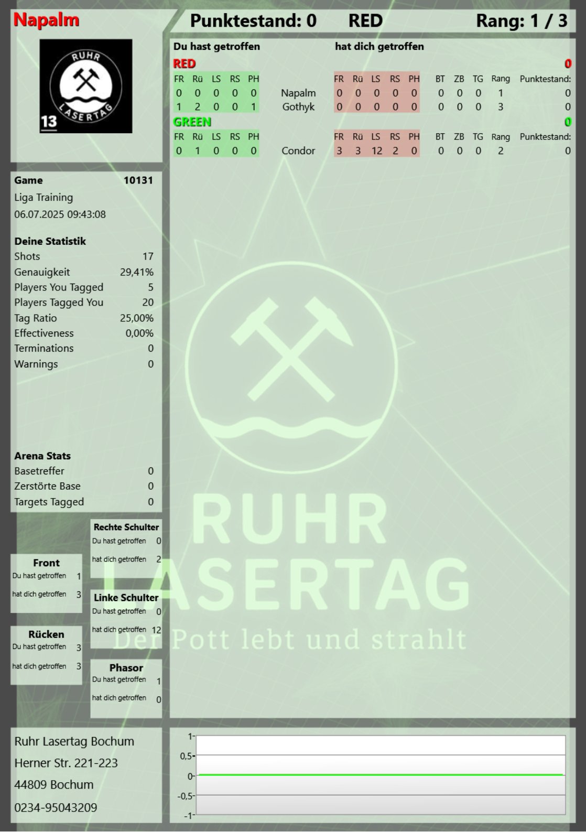Viewport: 586px width, 832px height.
Task: Open the Linke Schulter hit panel
Action: (126, 618)
